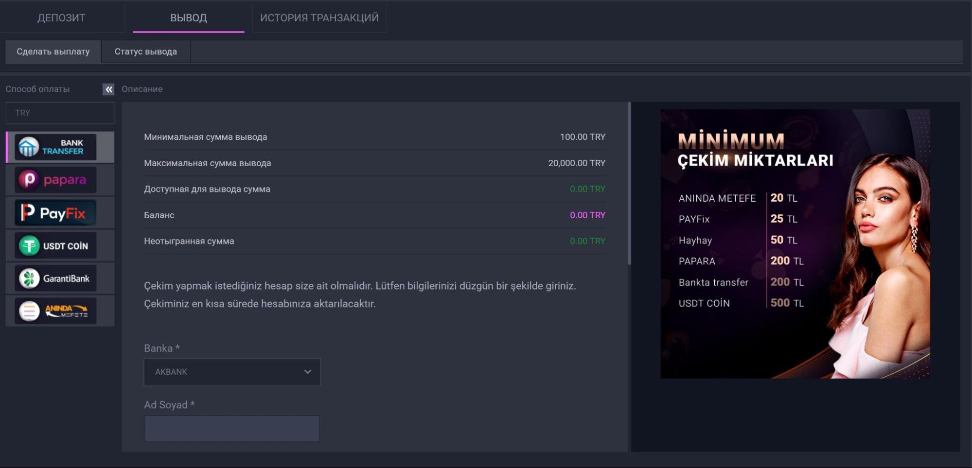Switch to the ВЫВОД tab
The image size is (972, 468).
(x=189, y=17)
